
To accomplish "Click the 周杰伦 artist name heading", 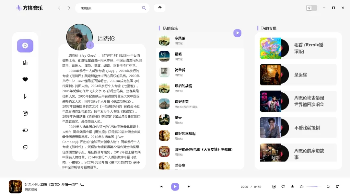I will tap(106, 39).
